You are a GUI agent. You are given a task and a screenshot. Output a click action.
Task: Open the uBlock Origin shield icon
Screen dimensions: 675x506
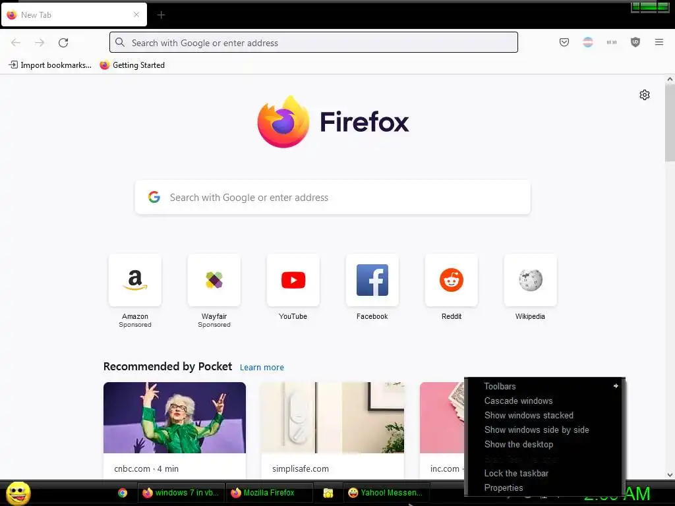635,42
